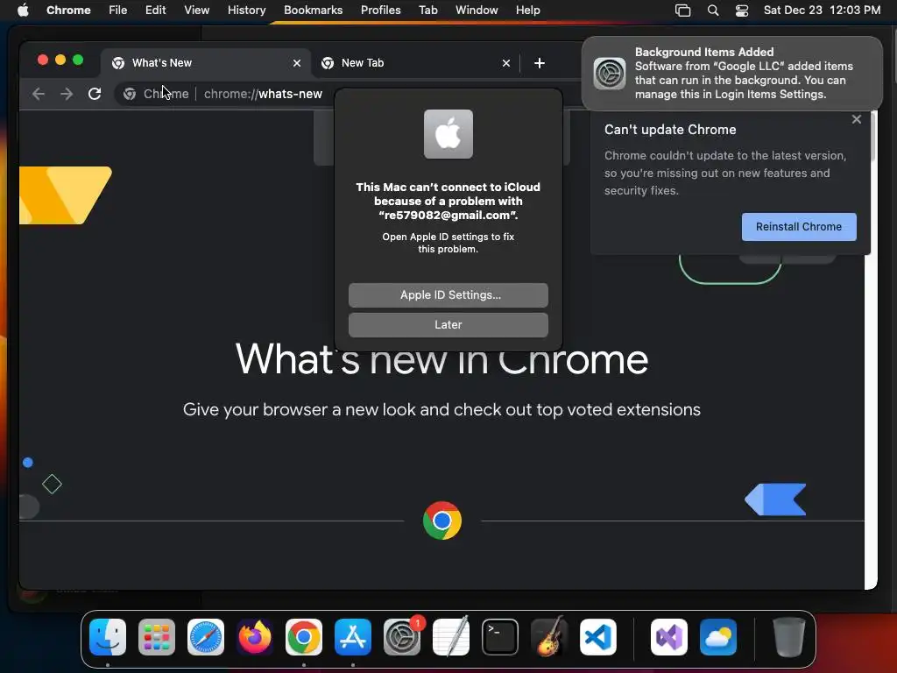Open the History menu
Image resolution: width=897 pixels, height=673 pixels.
pyautogui.click(x=246, y=11)
